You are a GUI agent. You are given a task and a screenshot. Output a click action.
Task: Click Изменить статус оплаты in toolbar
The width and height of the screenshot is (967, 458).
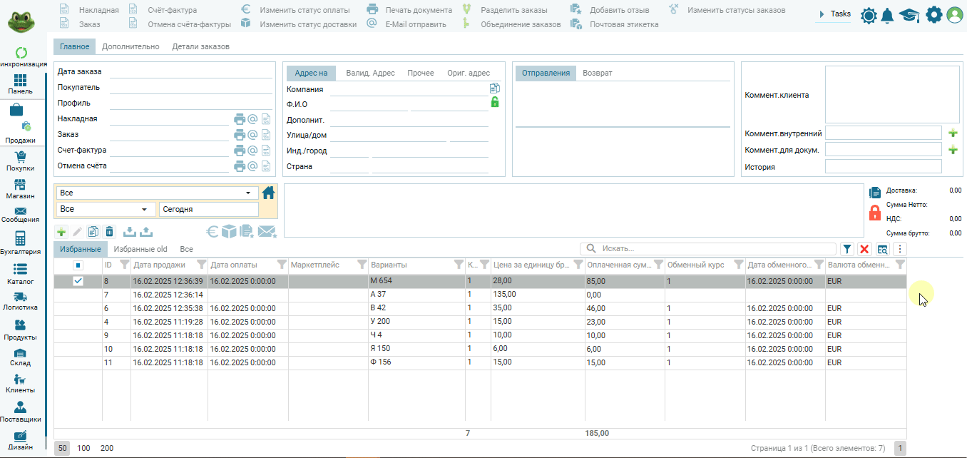305,10
